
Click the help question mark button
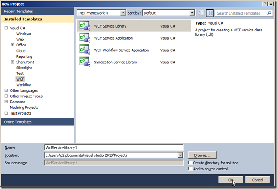(x=265, y=4)
